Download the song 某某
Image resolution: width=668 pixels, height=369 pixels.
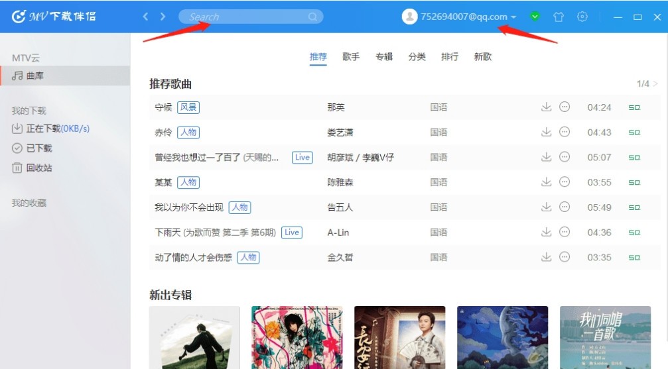[x=546, y=182]
